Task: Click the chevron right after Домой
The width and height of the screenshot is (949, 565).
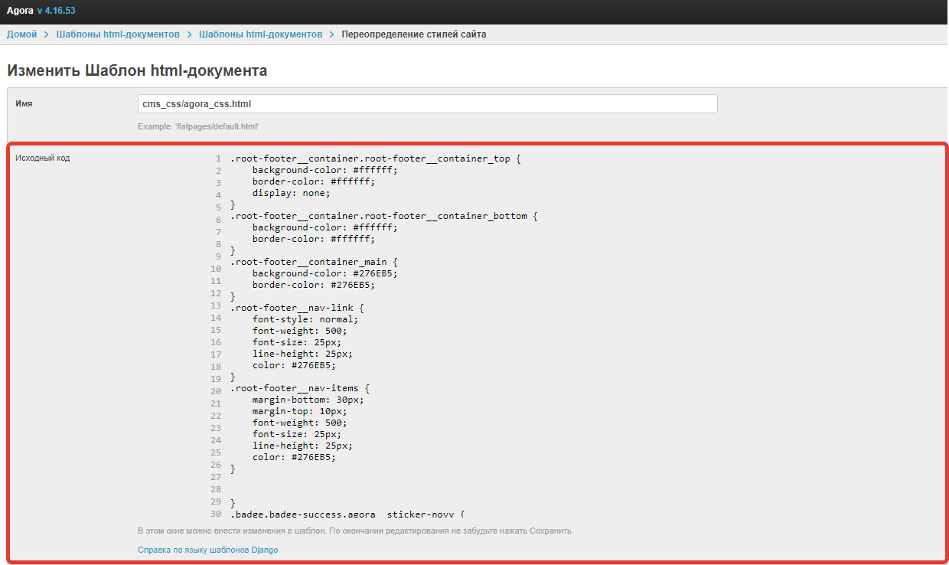Action: 47,34
